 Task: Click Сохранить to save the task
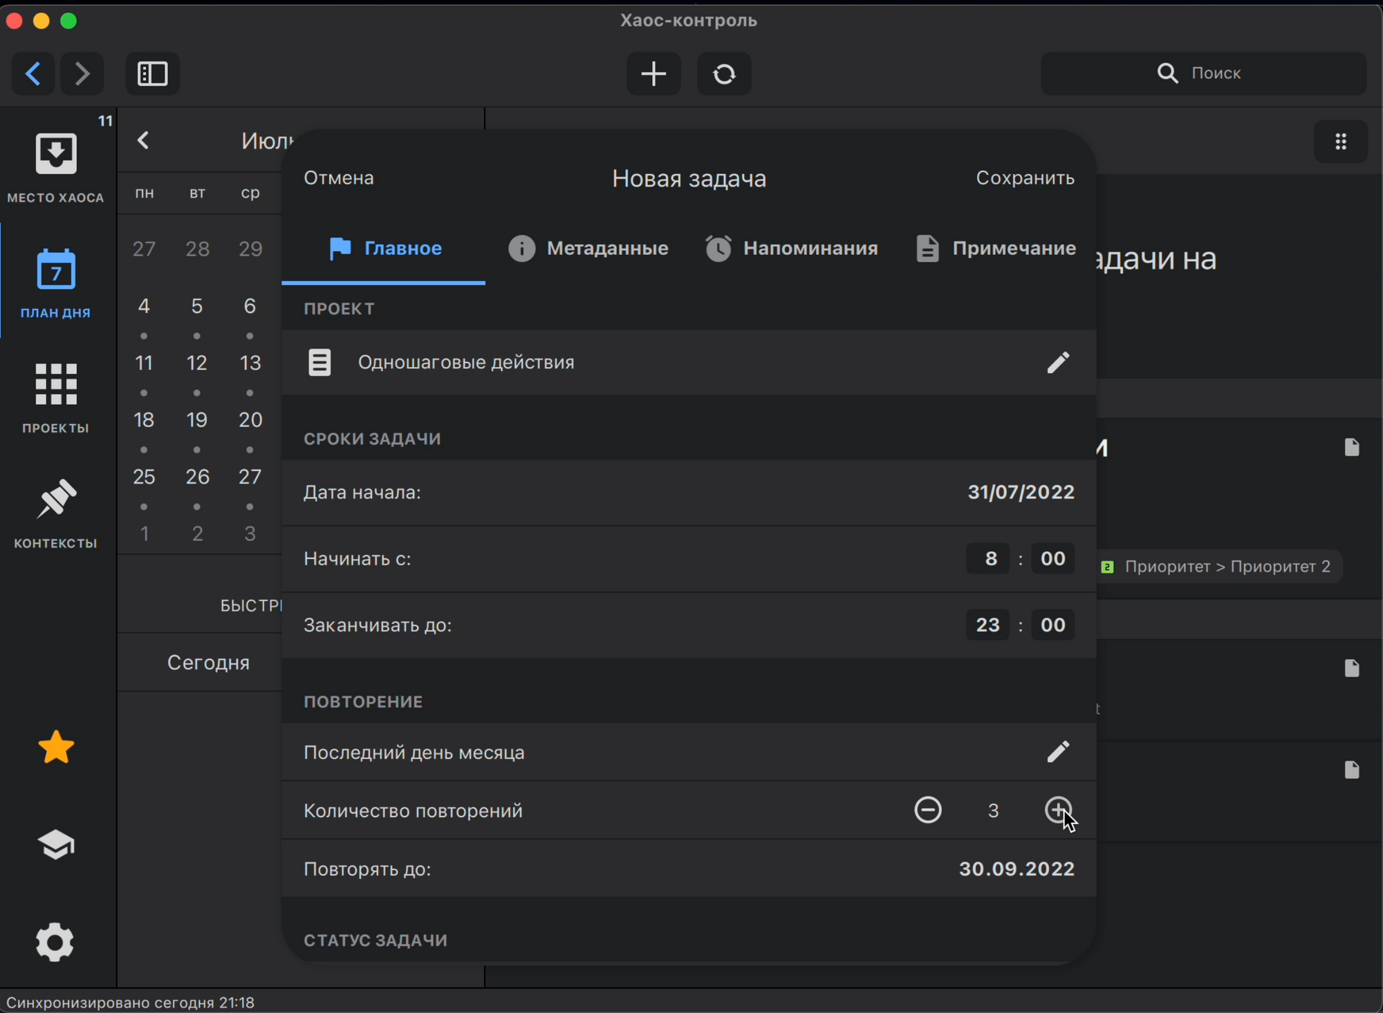point(1025,178)
